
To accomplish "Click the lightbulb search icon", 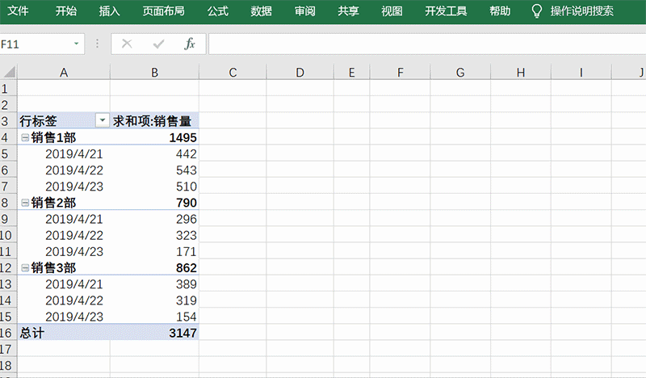I will tap(536, 10).
